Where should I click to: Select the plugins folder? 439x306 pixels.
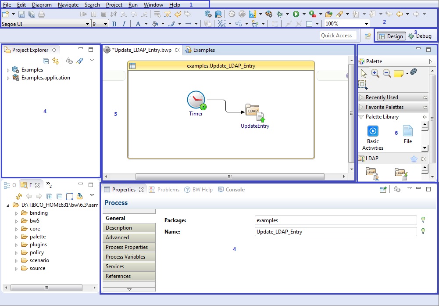click(x=34, y=245)
